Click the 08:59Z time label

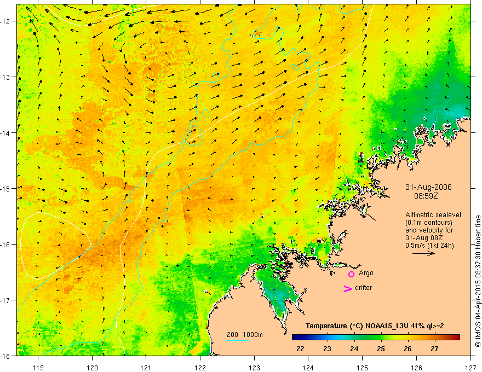point(426,195)
